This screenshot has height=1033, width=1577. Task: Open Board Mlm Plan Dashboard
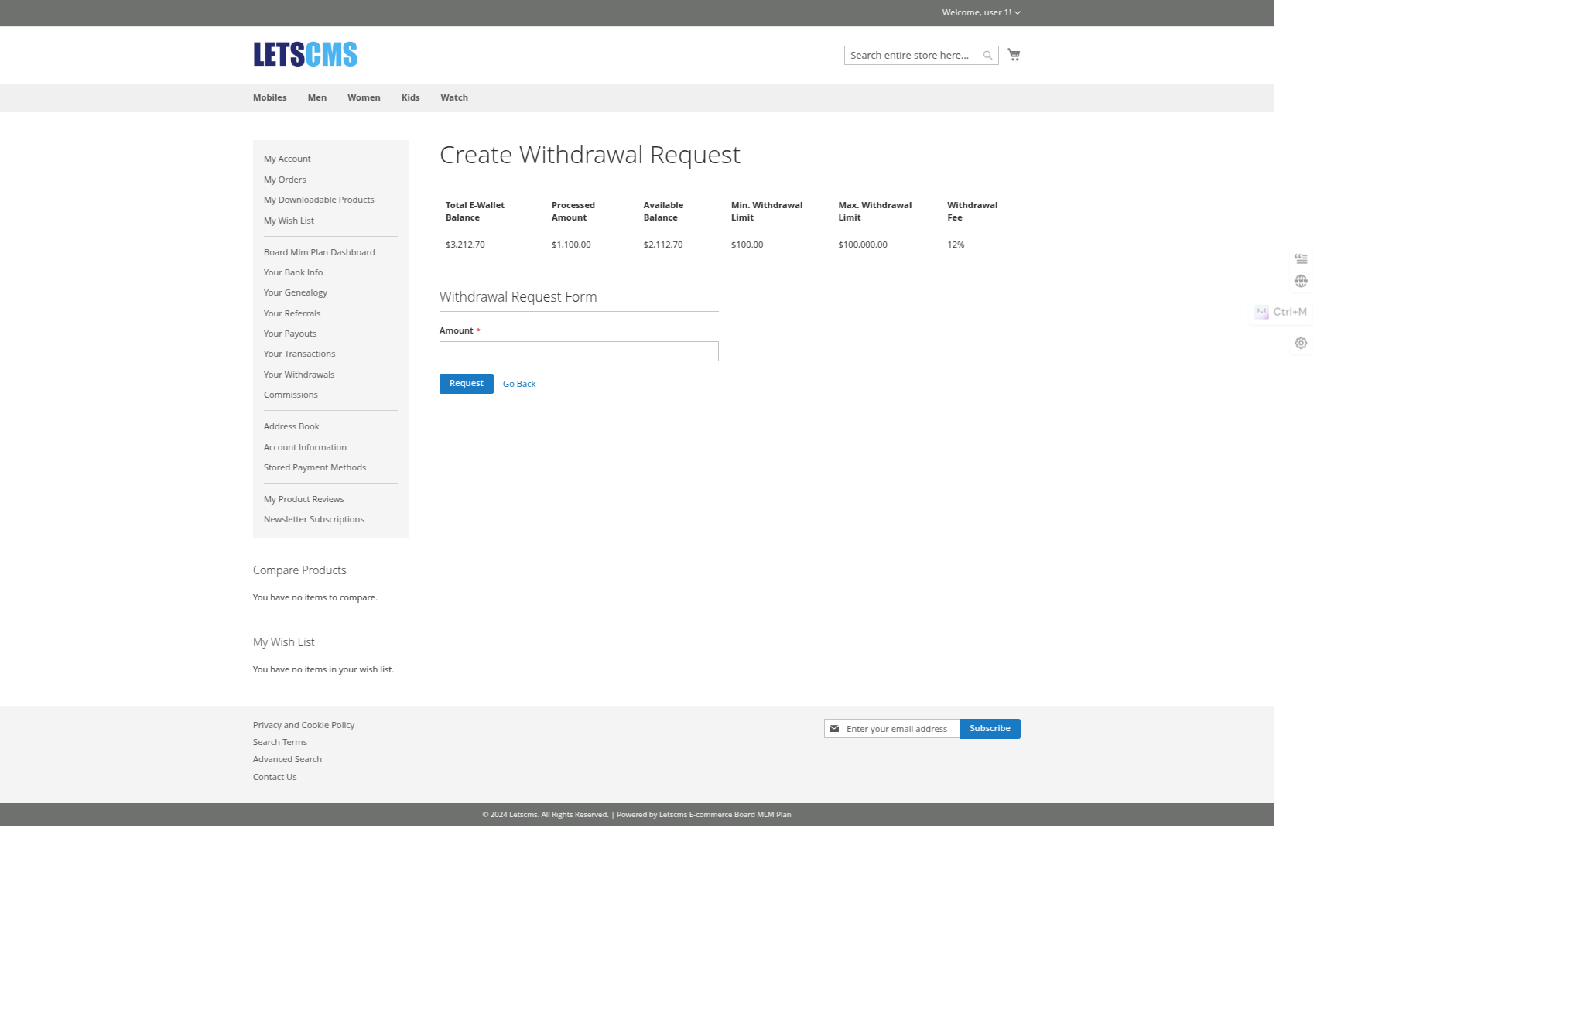(319, 251)
